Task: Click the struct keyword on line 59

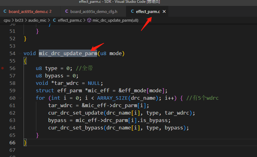Action: click(x=45, y=90)
